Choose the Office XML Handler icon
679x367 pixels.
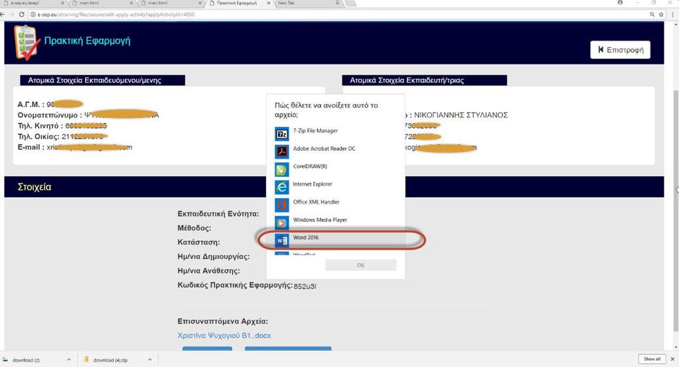282,204
